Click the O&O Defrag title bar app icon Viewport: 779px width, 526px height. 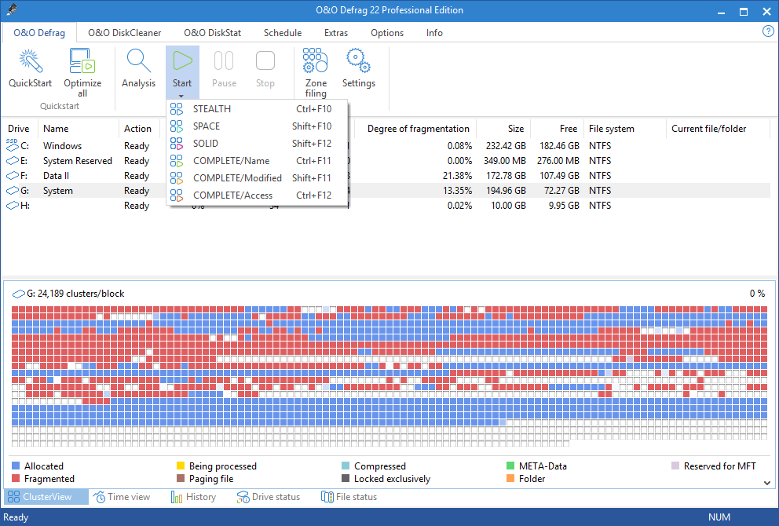pos(13,10)
